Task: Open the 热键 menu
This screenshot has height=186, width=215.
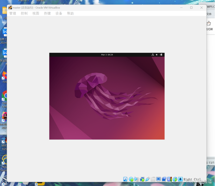Action: click(47, 13)
